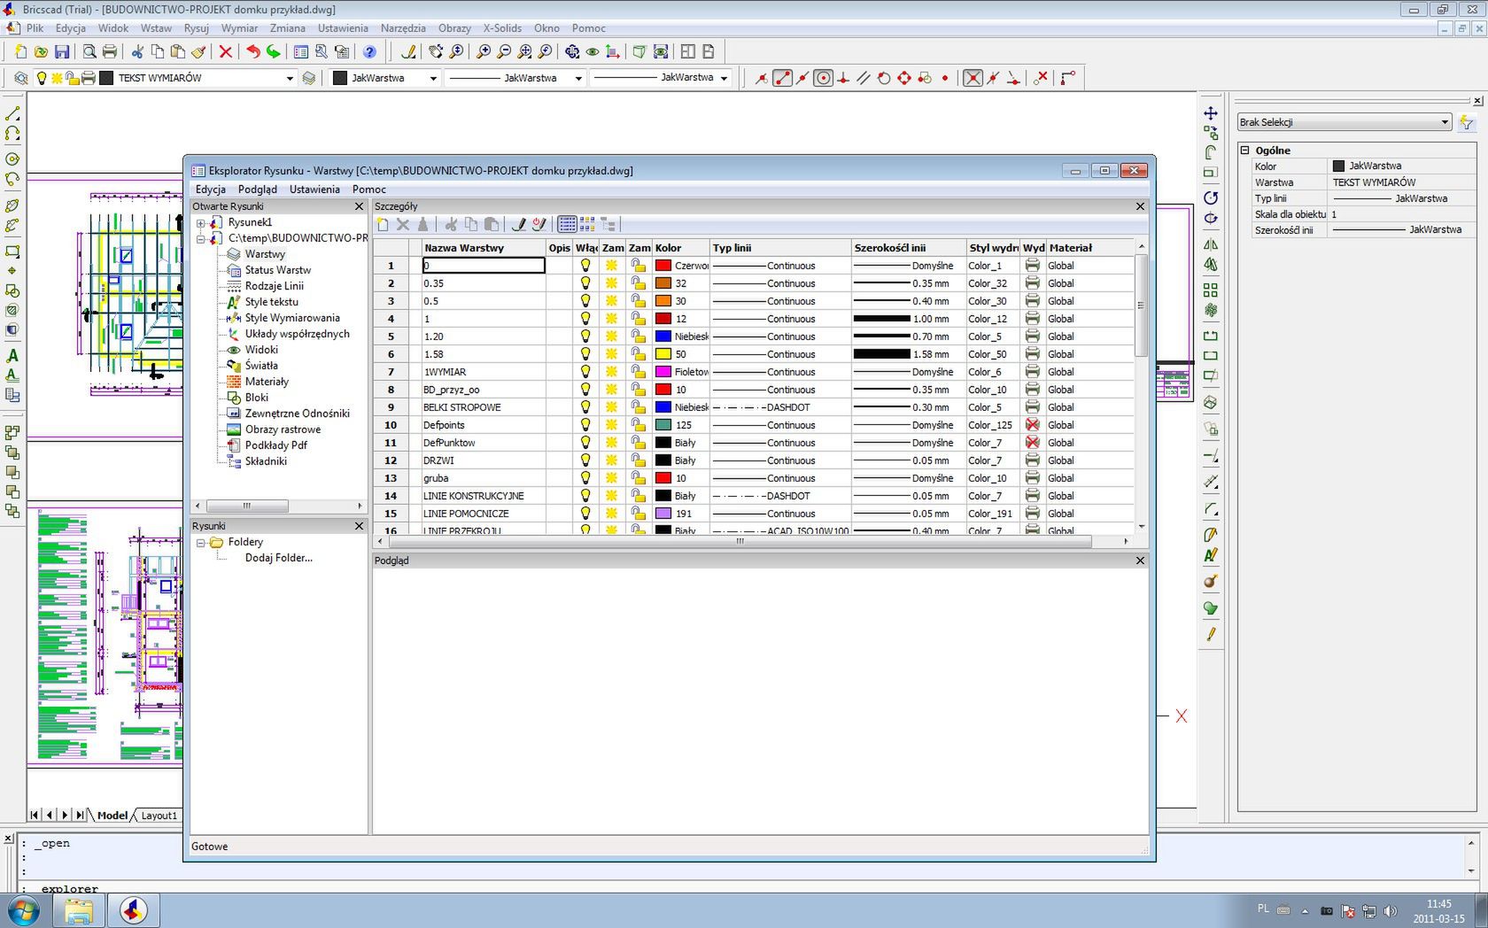
Task: Click the red Delete X icon in main toolbar
Action: (225, 51)
